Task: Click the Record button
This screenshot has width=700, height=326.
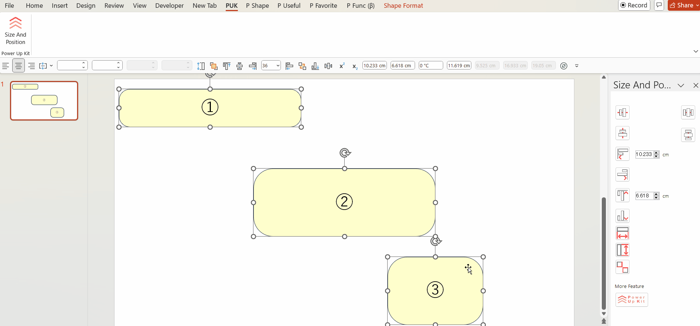Action: (634, 5)
